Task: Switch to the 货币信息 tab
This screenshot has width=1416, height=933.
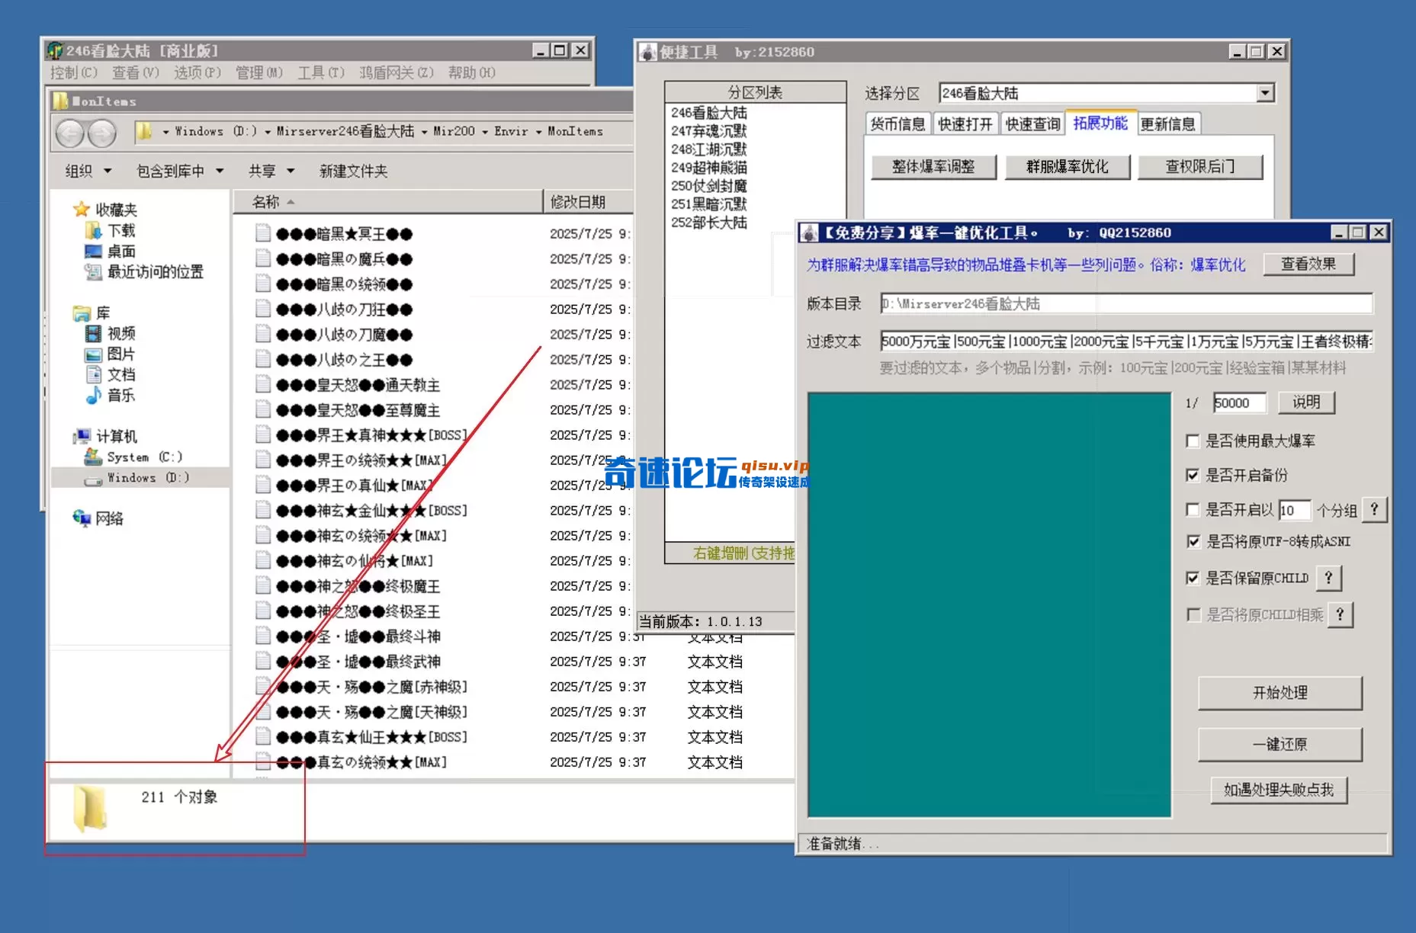Action: tap(897, 123)
